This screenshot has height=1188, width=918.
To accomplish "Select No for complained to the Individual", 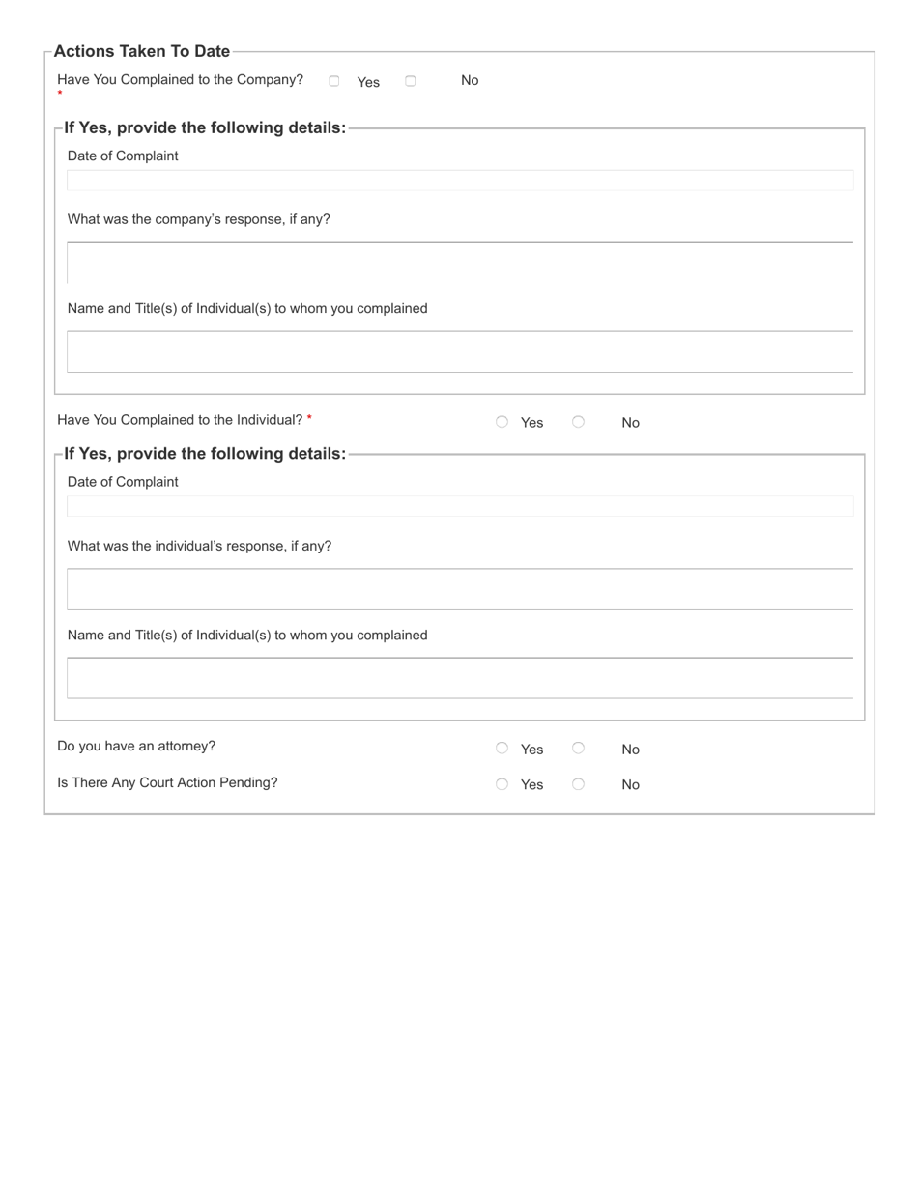I will [x=578, y=421].
